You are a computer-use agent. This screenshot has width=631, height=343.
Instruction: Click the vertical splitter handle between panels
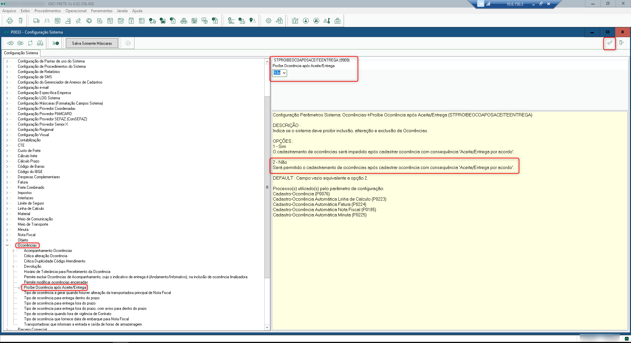pyautogui.click(x=267, y=187)
